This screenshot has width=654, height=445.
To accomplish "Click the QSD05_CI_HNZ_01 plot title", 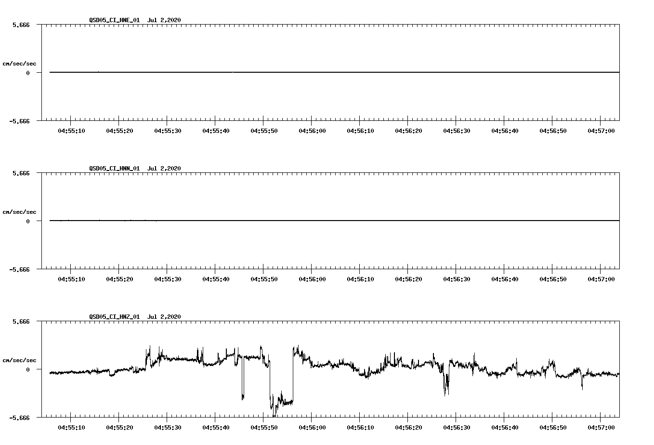I will point(135,316).
